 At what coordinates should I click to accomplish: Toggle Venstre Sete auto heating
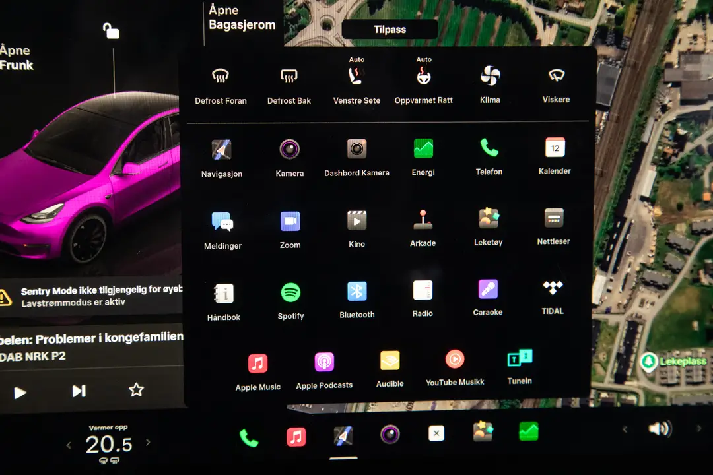(x=356, y=78)
